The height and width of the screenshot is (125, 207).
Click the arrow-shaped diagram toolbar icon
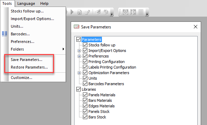coord(133,12)
